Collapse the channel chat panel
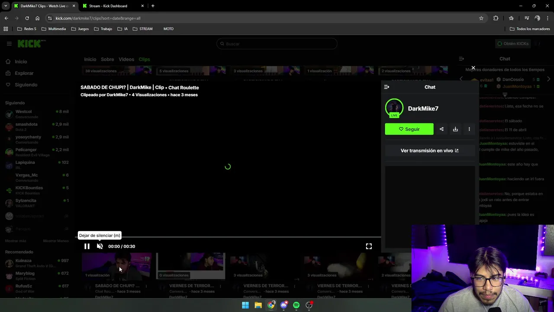Image resolution: width=554 pixels, height=312 pixels. pos(461,58)
